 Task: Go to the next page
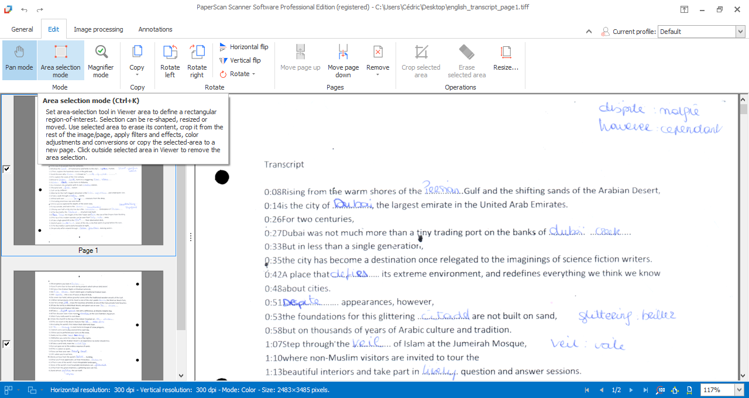(631, 390)
